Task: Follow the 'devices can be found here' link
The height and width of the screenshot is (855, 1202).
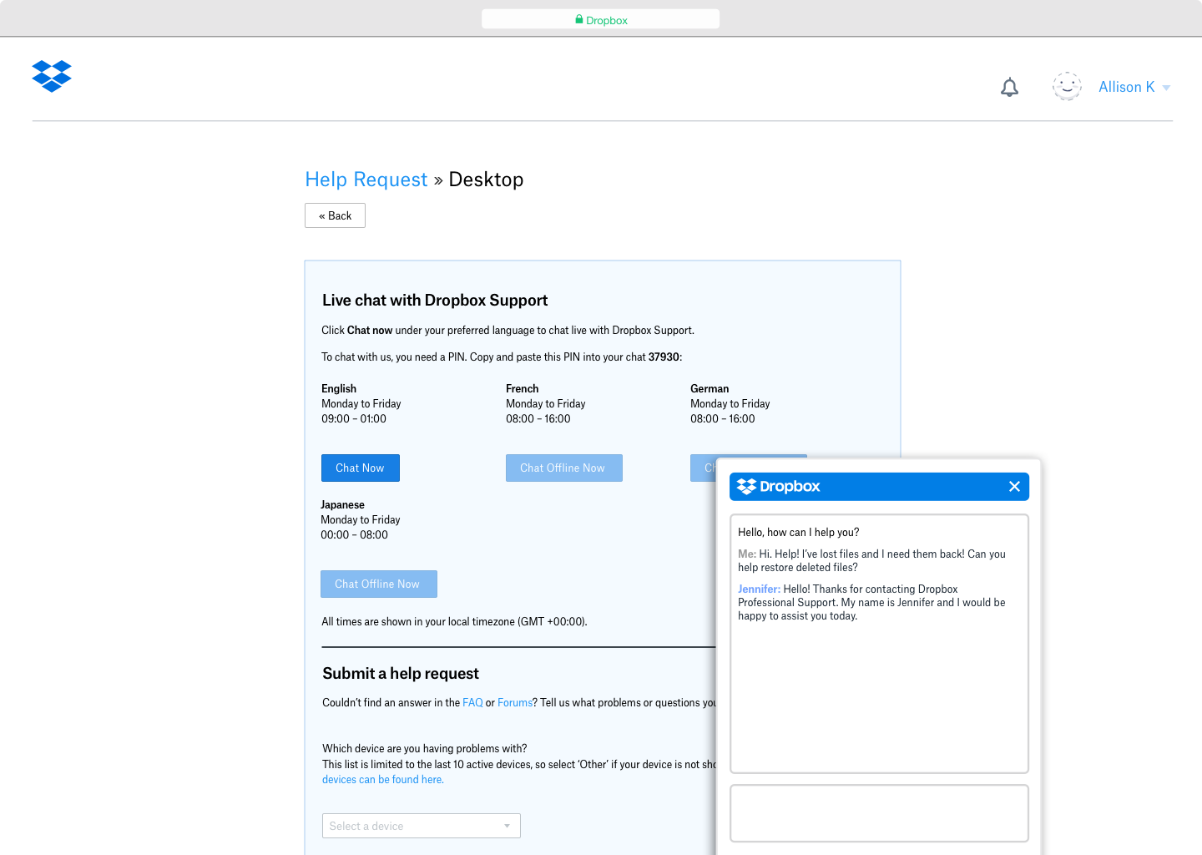Action: (x=383, y=780)
